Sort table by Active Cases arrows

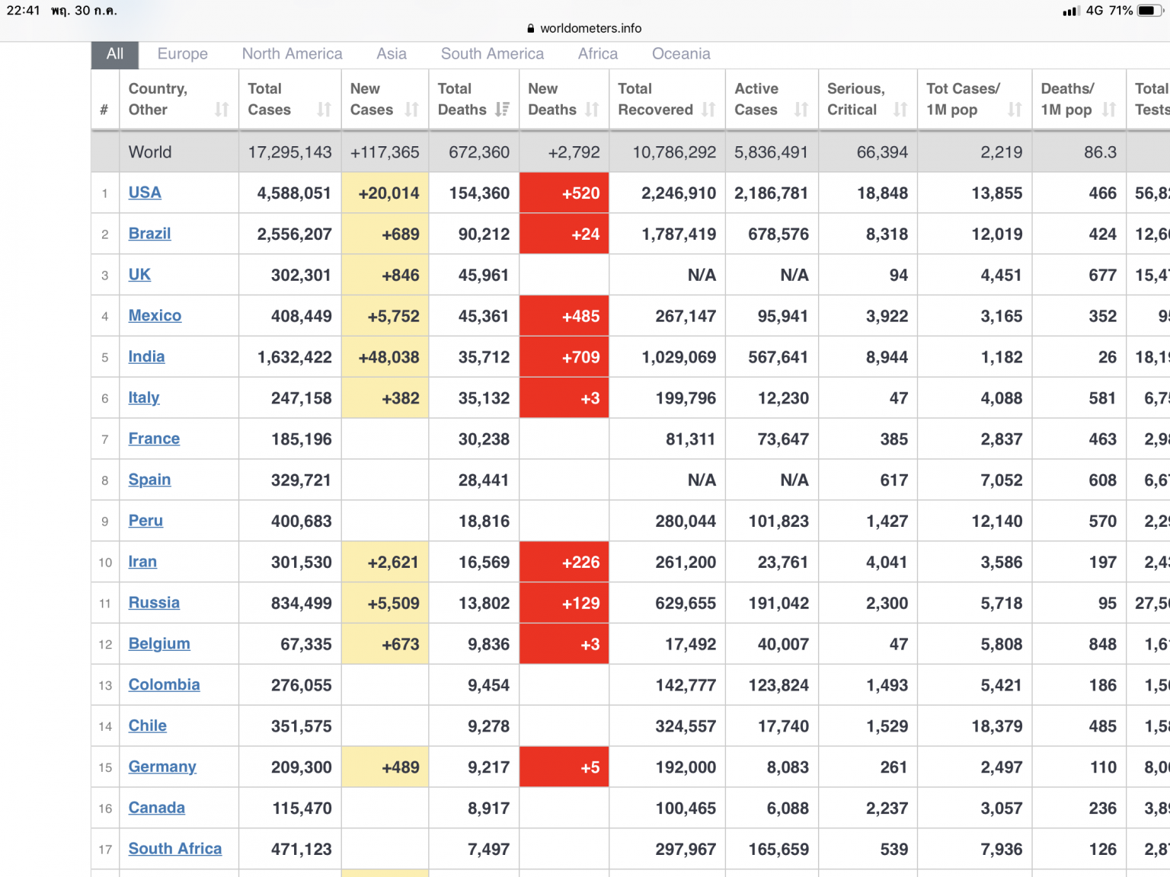801,110
